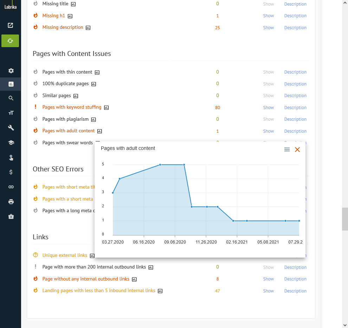Open the dollar sign billing icon

point(11,172)
